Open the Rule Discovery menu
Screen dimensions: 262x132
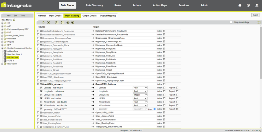pos(94,5)
